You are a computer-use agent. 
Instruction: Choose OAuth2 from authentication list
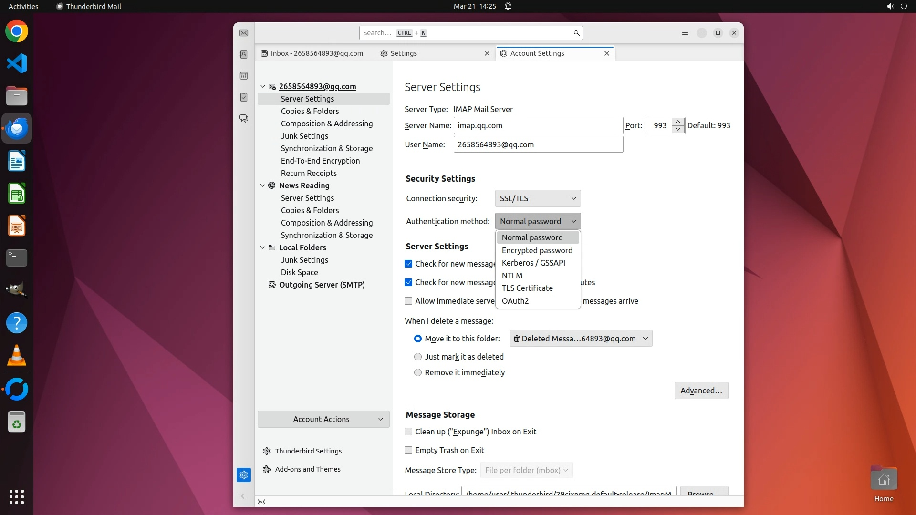click(x=515, y=301)
